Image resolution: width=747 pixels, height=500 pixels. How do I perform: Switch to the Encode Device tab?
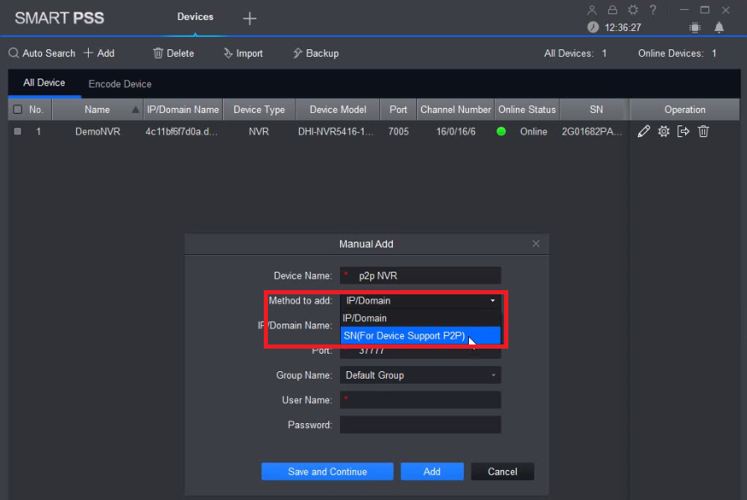pos(120,84)
